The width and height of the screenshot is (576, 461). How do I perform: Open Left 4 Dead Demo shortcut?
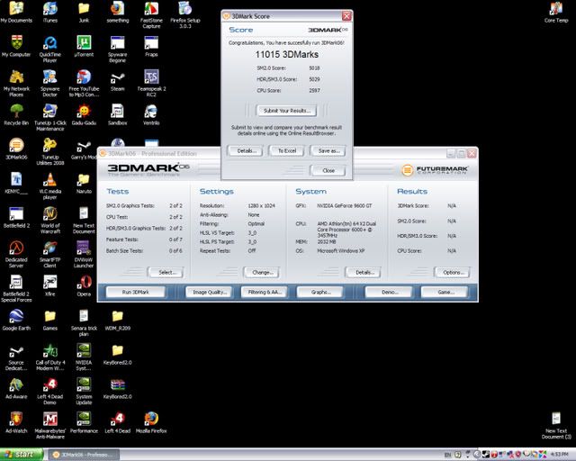tap(50, 391)
